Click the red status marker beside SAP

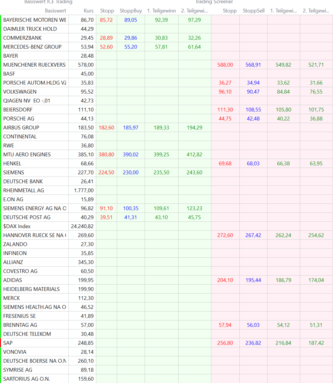coord(1,343)
